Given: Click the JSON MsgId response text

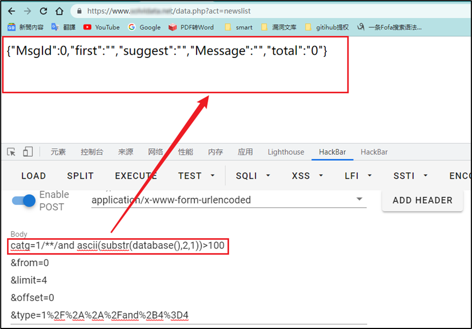Looking at the screenshot, I should 167,51.
